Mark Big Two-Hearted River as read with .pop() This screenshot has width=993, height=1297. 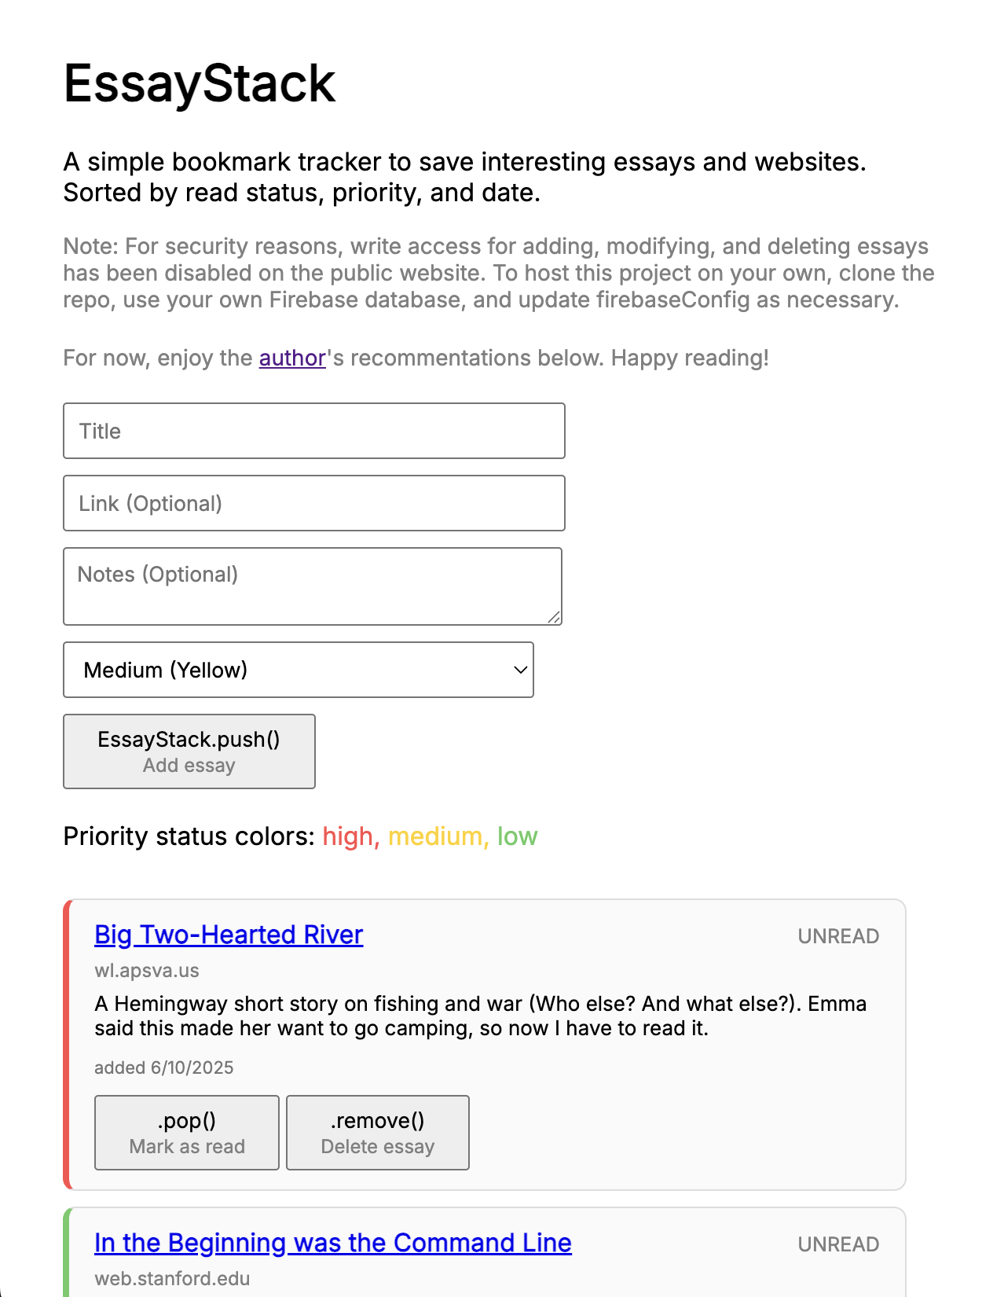coord(187,1133)
